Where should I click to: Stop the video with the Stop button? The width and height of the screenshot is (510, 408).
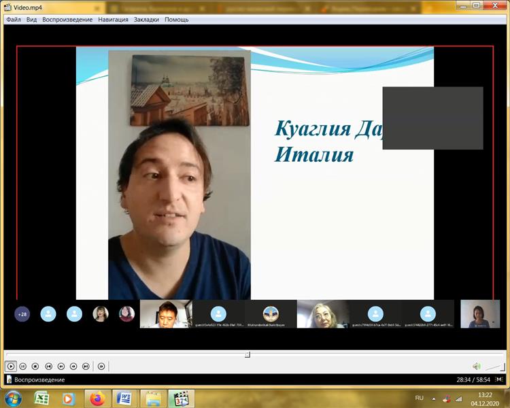point(35,366)
